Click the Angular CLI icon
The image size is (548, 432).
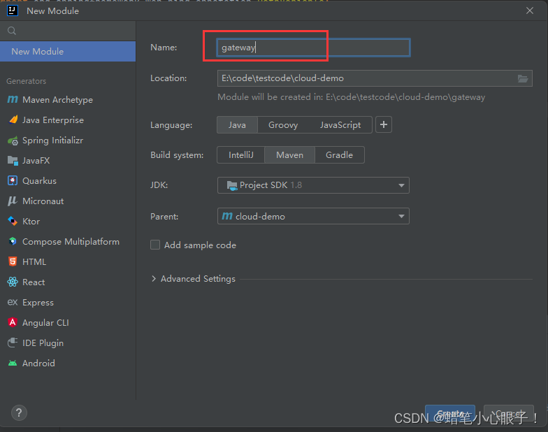(x=13, y=322)
